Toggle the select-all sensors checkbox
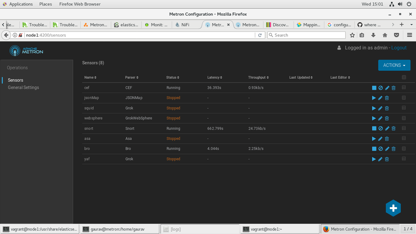 tap(404, 77)
